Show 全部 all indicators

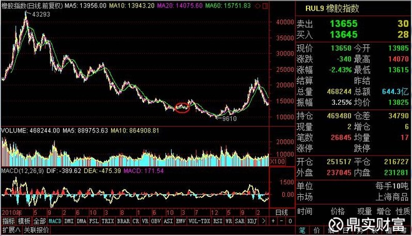point(39,221)
